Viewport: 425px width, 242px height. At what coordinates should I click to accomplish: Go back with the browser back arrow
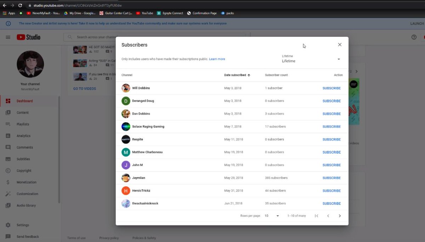click(5, 5)
